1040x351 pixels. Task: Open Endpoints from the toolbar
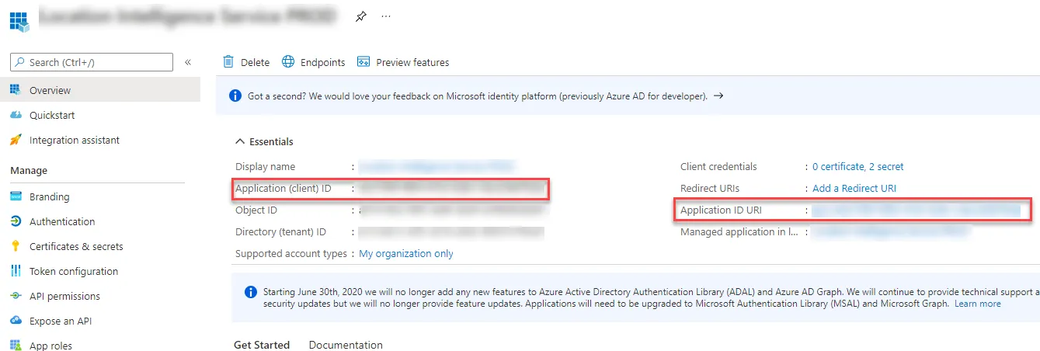point(322,62)
